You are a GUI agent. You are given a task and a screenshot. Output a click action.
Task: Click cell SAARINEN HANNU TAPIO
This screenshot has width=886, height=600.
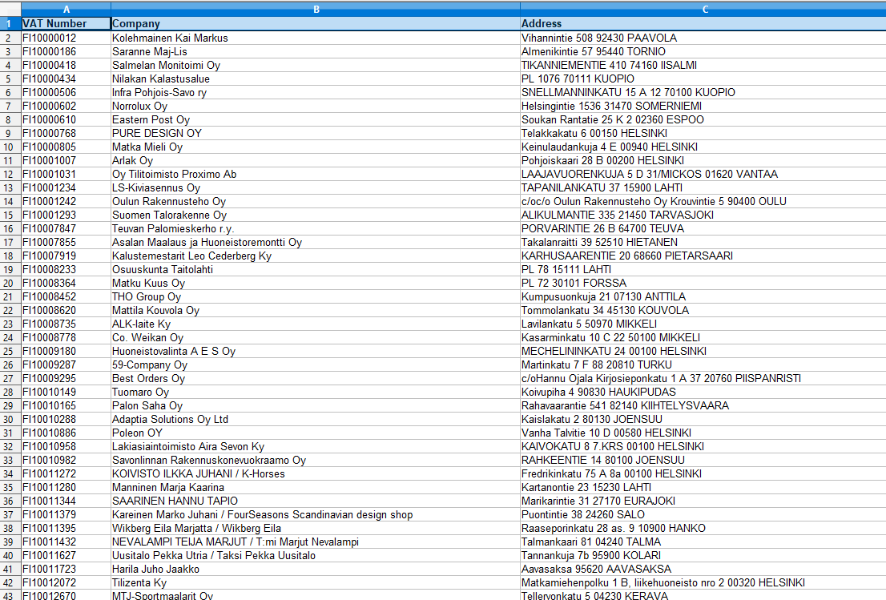click(x=316, y=501)
